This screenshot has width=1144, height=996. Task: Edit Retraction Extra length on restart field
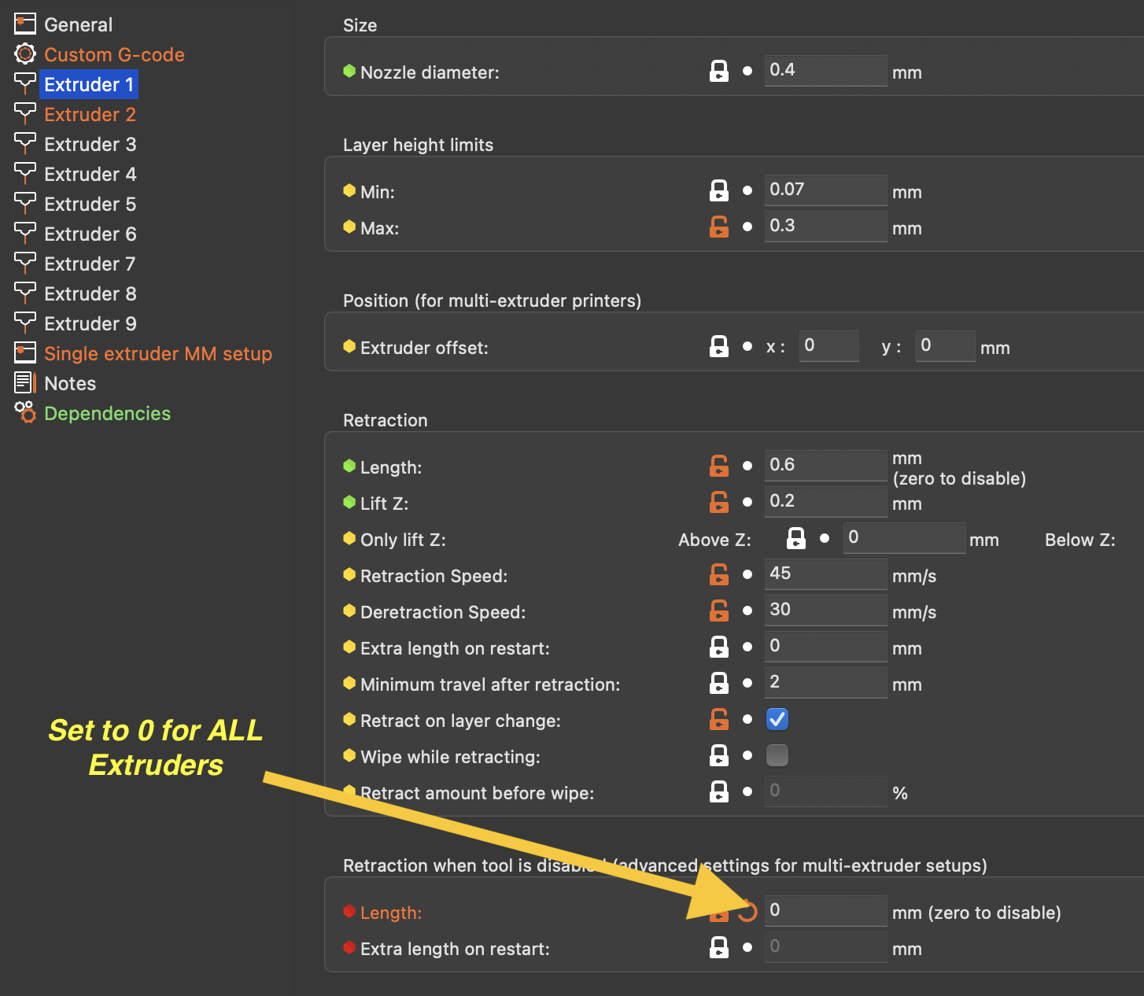(826, 647)
